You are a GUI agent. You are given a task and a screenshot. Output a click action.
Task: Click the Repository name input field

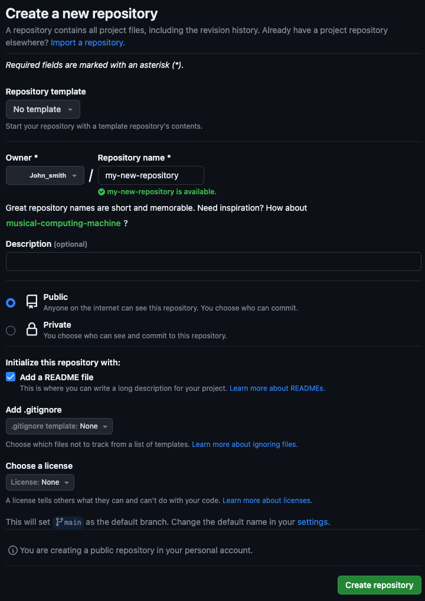coord(151,175)
